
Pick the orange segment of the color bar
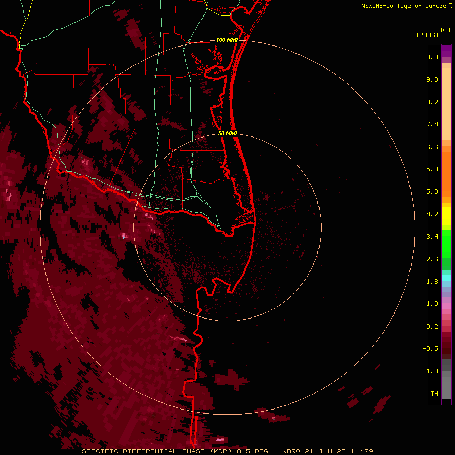click(446, 174)
